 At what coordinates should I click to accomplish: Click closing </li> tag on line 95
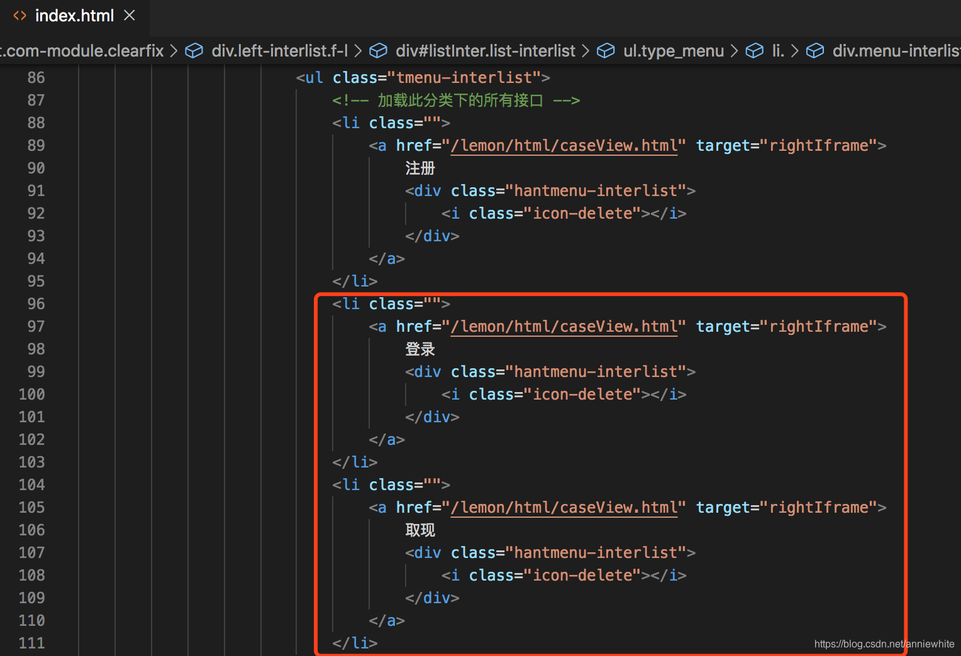(x=355, y=282)
